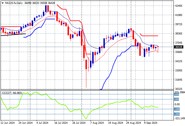Click the 4 Jul 2024 date label
Viewport: 185px width, 126px height.
tap(42, 123)
